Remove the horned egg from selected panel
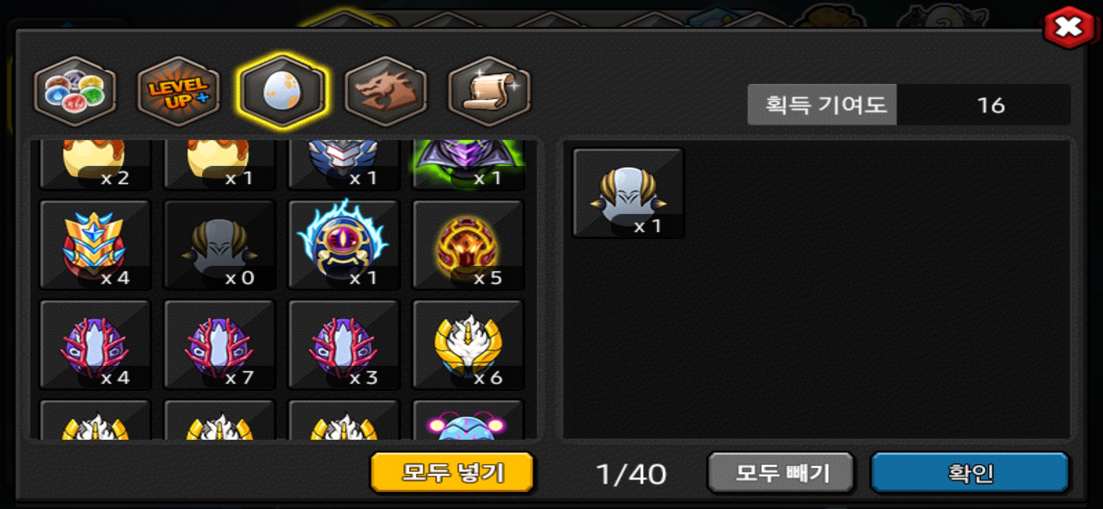This screenshot has height=509, width=1103. pyautogui.click(x=628, y=193)
